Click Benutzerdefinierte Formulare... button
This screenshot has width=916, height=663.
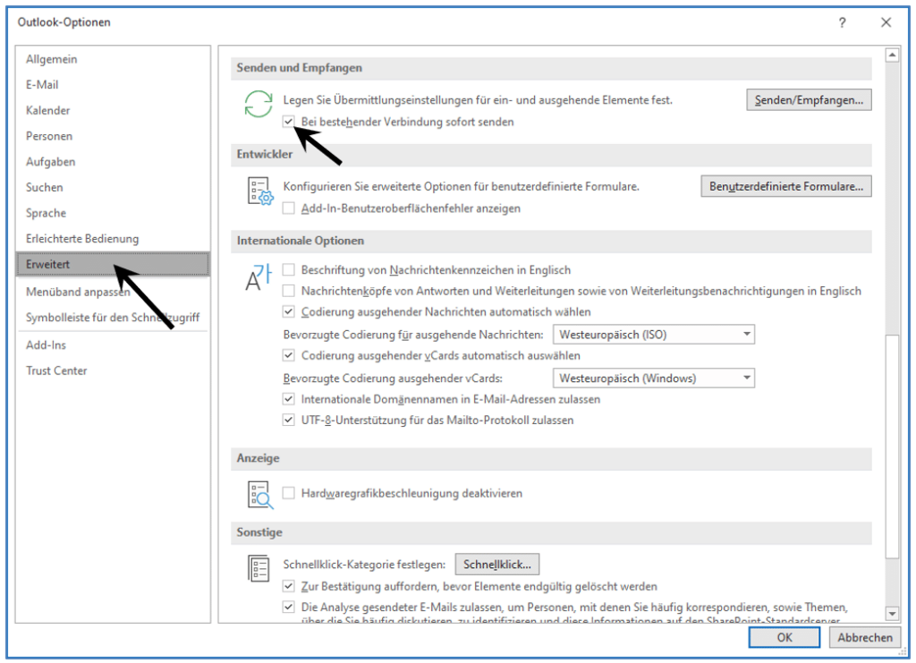pos(785,186)
